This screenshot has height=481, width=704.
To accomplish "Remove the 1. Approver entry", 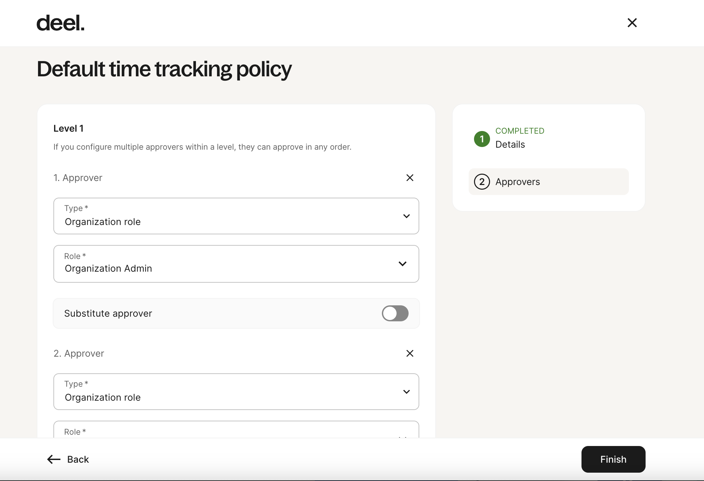I will [410, 178].
